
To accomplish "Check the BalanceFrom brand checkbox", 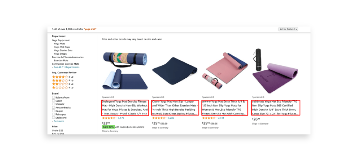I will click(53, 97).
